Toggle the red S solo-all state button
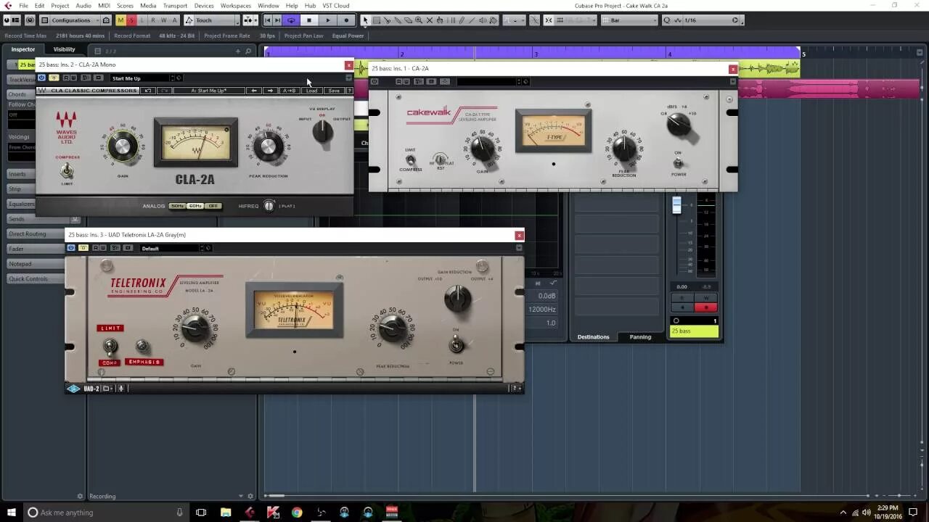This screenshot has height=522, width=929. tap(131, 20)
